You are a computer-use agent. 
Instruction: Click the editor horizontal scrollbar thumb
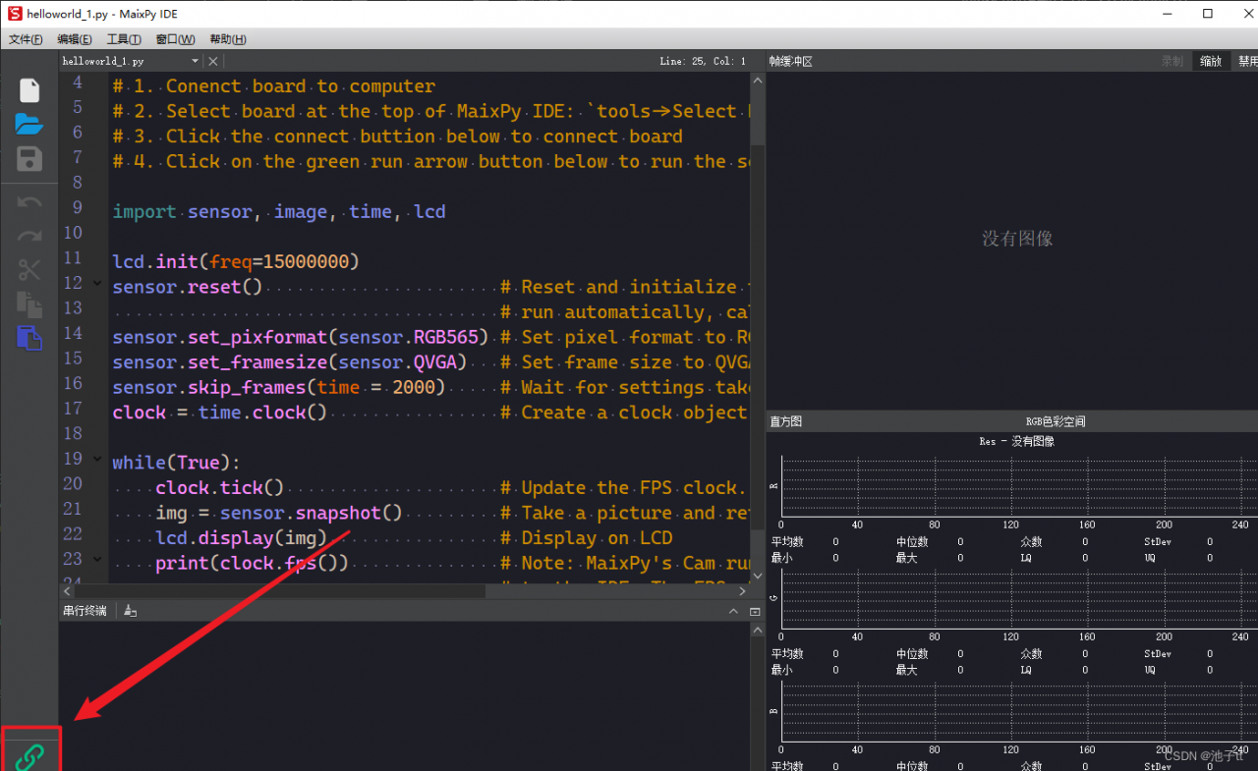[x=279, y=591]
